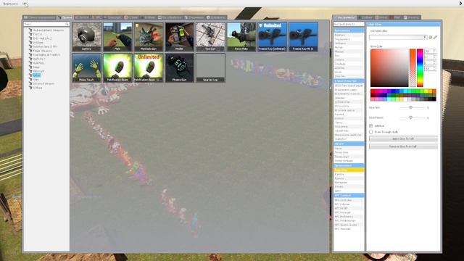Select the highlighted Other weapon category
The image size is (464, 261).
[x=36, y=75]
